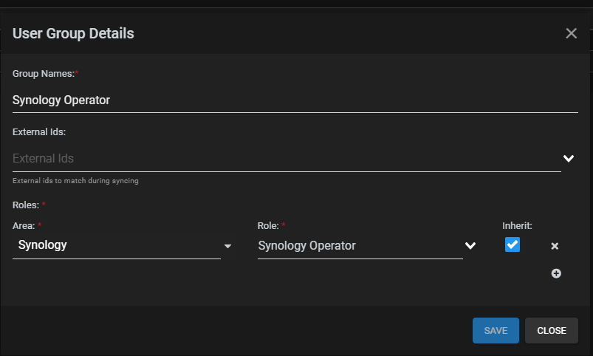The image size is (593, 356).
Task: Focus the Group Names text field
Action: (295, 100)
